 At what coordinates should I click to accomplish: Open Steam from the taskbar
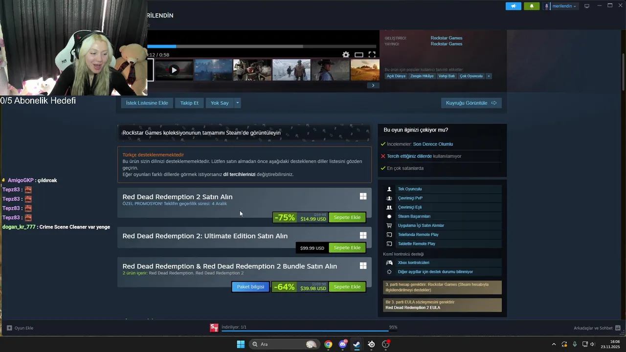pos(357,344)
